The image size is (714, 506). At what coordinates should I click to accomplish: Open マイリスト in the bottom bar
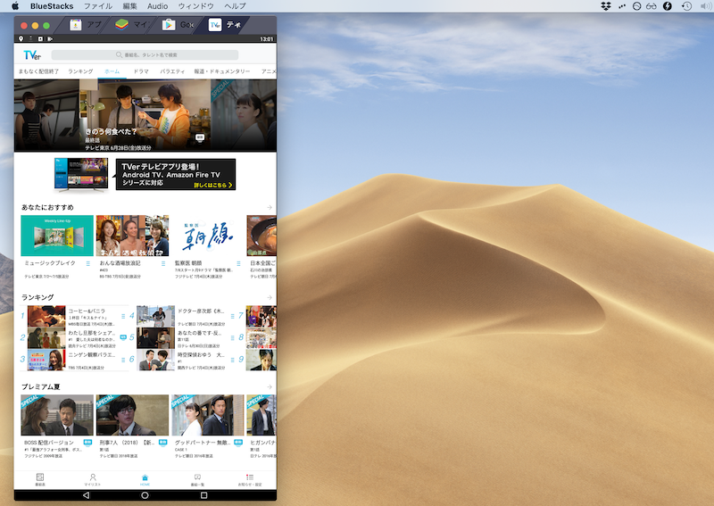coord(92,479)
